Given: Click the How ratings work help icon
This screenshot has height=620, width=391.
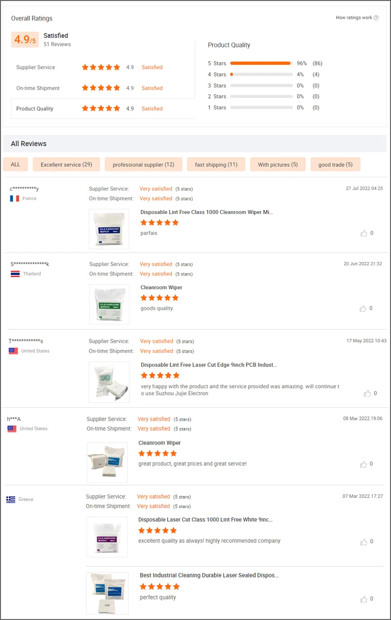Looking at the screenshot, I should click(x=376, y=18).
